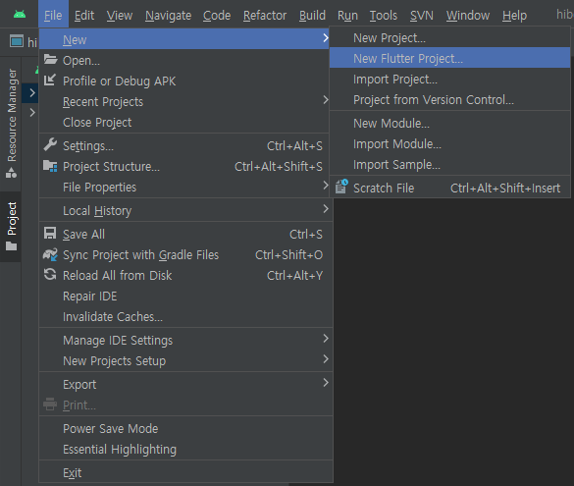Open the Run menu

347,16
